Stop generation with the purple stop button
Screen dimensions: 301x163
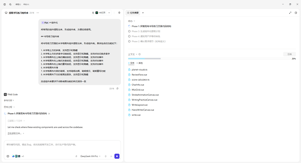click(x=117, y=156)
